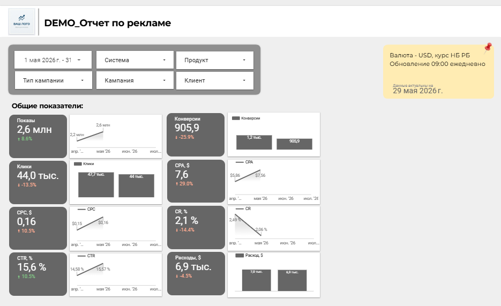This screenshot has height=306, width=501.
Task: Select the CTR, % scorecard
Action: click(x=38, y=274)
